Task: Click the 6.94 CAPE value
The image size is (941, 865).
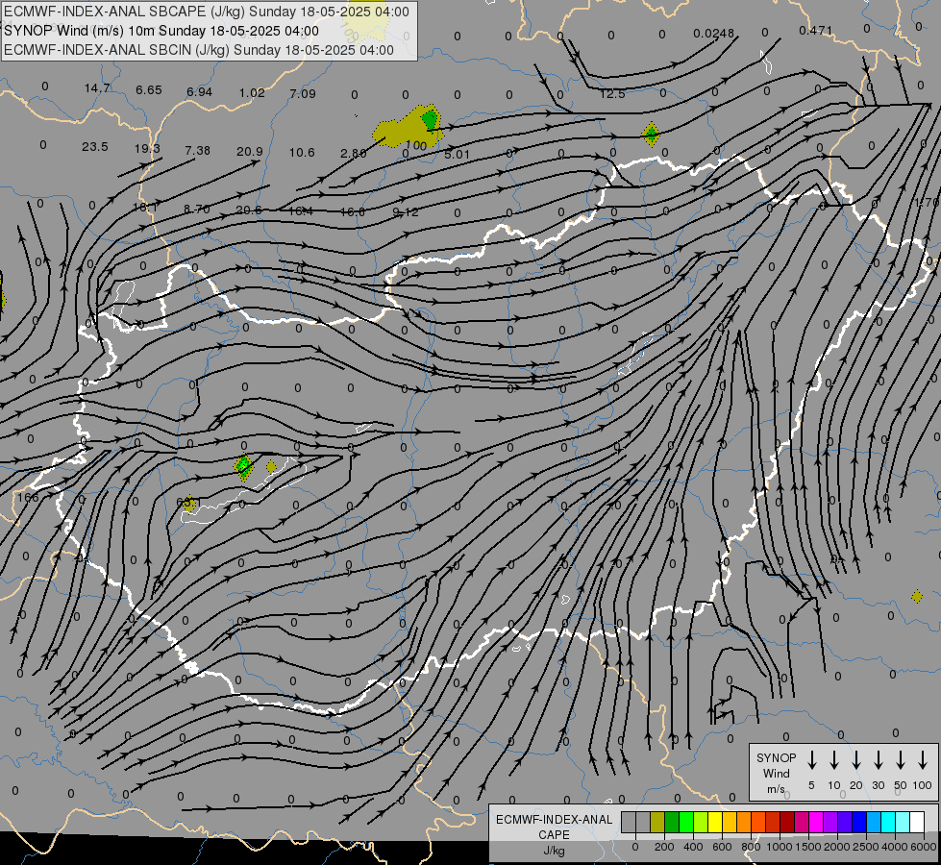Action: tap(199, 92)
